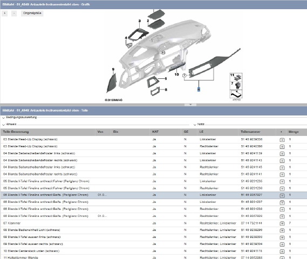Select circled callout 11 on dashboard
The height and width of the screenshot is (259, 307).
click(x=163, y=53)
